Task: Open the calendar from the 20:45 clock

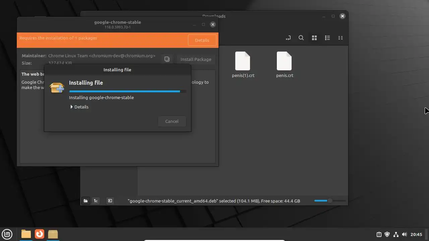Action: tap(416, 234)
